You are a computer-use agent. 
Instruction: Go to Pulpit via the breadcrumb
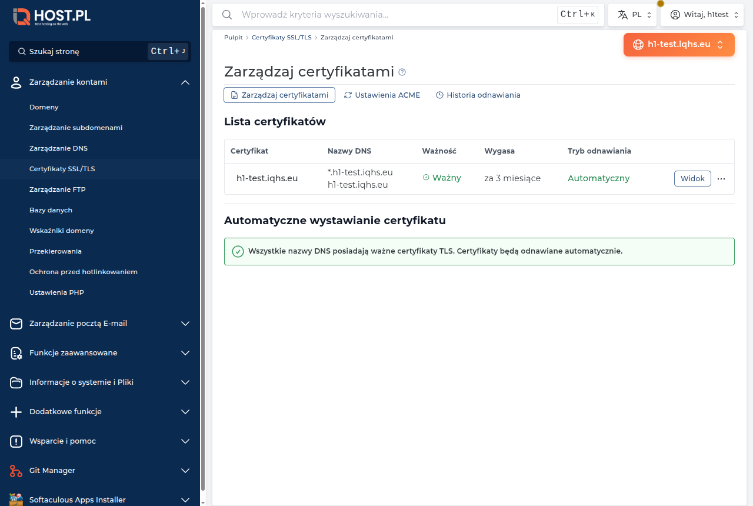point(233,37)
